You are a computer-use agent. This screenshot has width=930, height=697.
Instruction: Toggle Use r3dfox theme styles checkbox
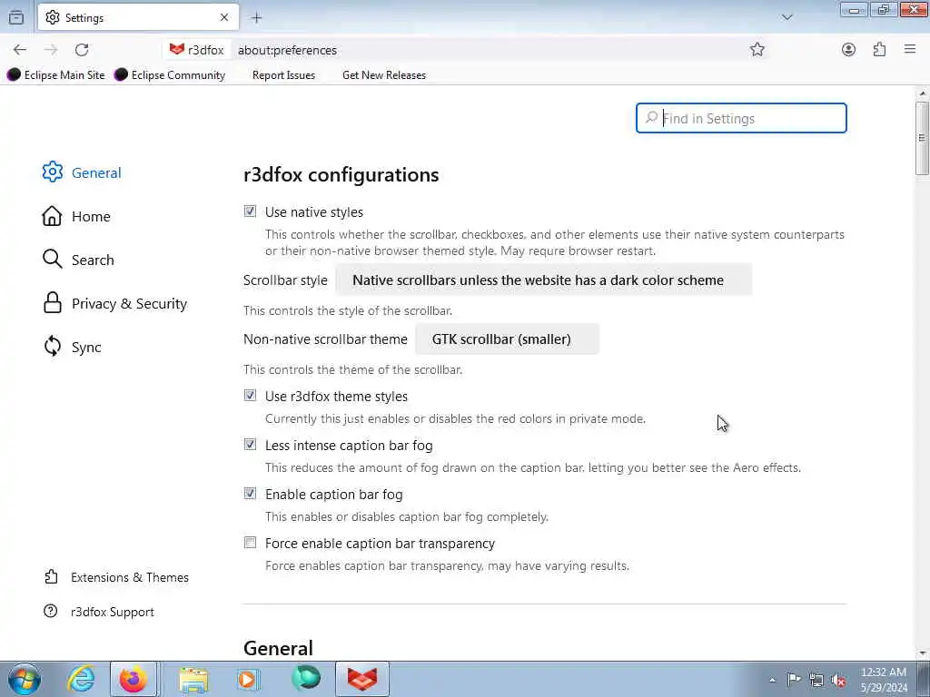pos(251,396)
